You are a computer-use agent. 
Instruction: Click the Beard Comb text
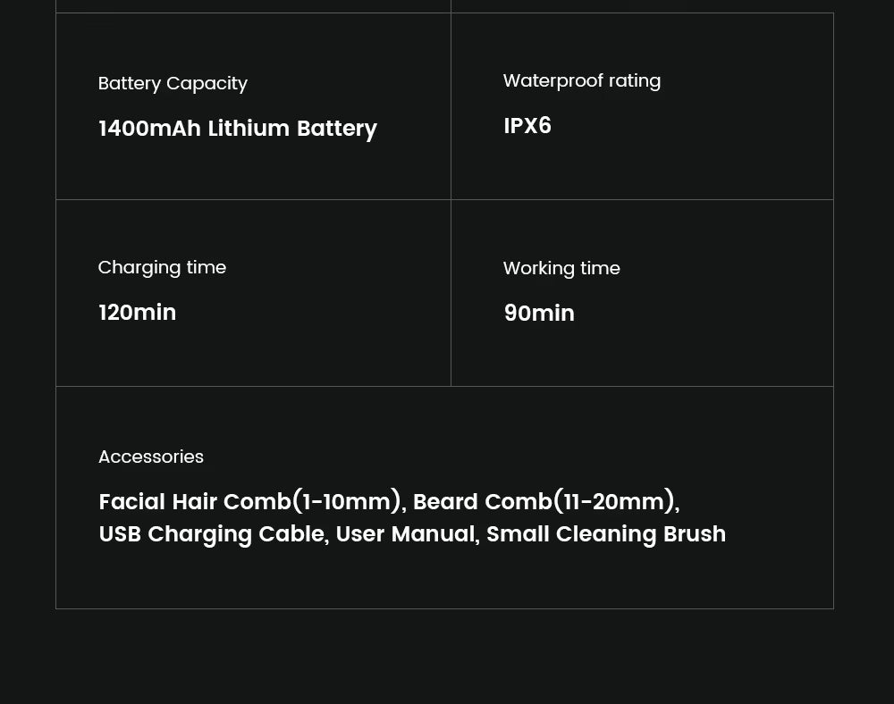[483, 502]
